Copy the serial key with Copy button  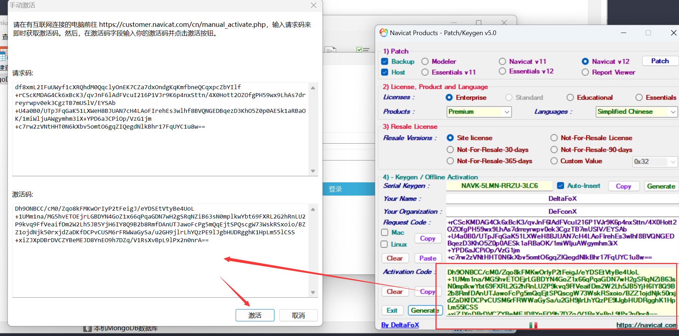(x=623, y=186)
